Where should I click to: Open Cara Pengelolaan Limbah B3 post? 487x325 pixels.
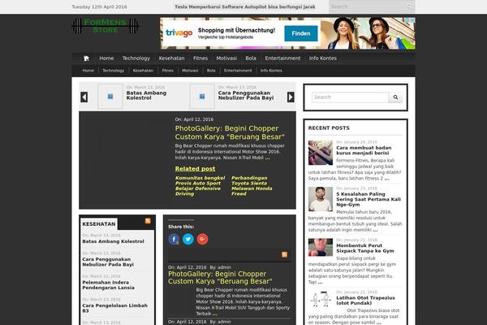[x=115, y=308]
